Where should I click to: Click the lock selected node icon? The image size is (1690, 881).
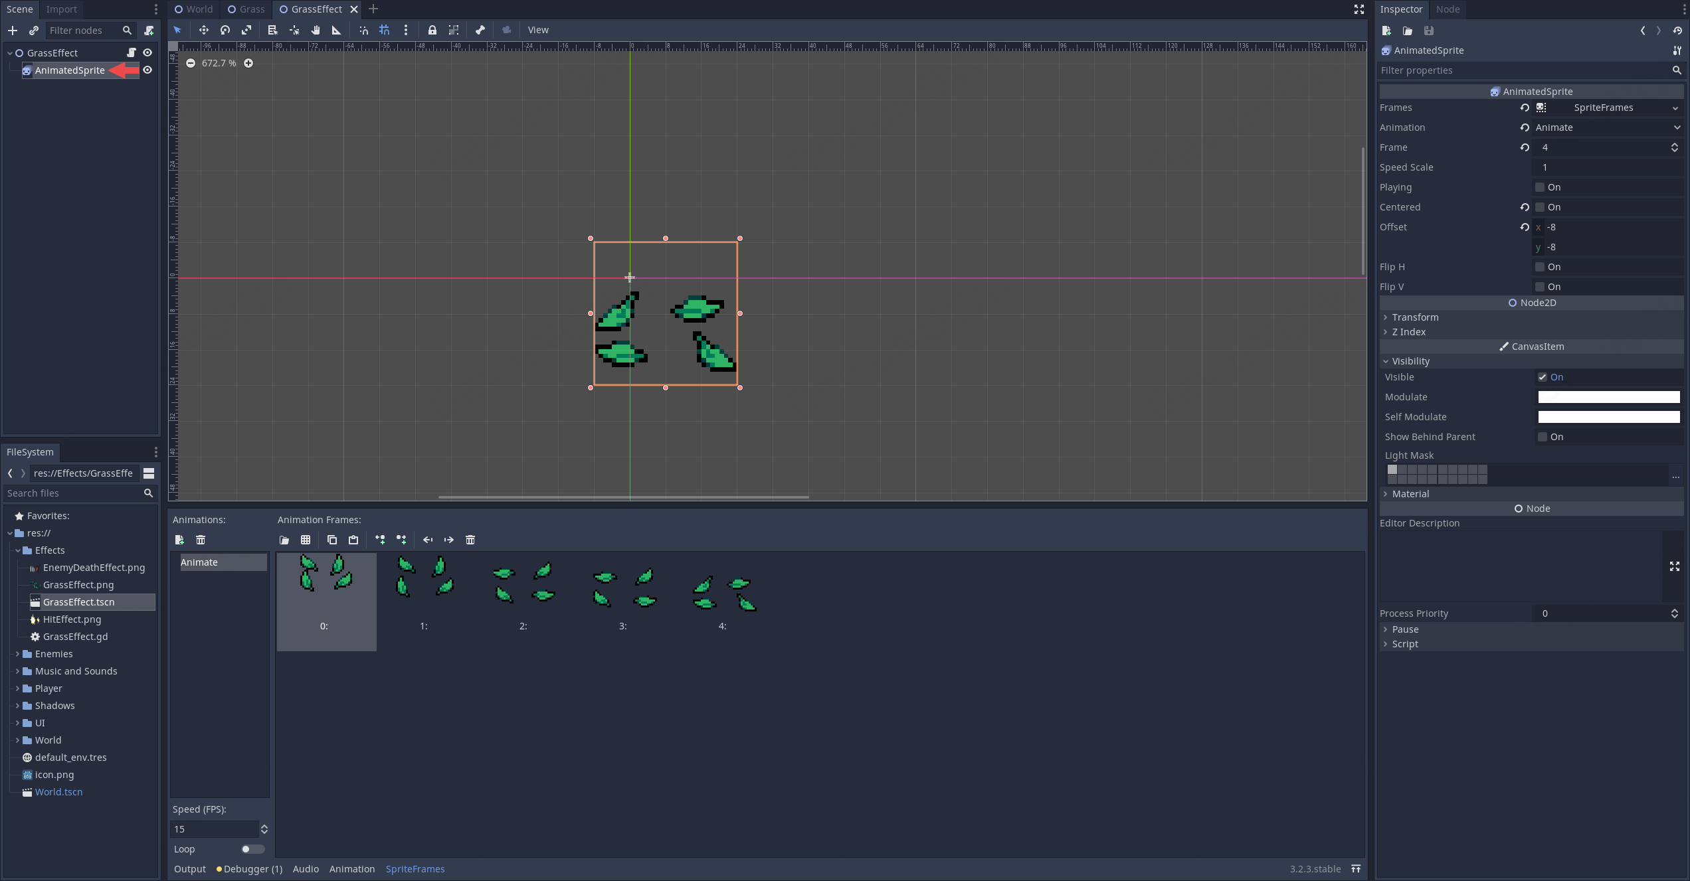(432, 30)
